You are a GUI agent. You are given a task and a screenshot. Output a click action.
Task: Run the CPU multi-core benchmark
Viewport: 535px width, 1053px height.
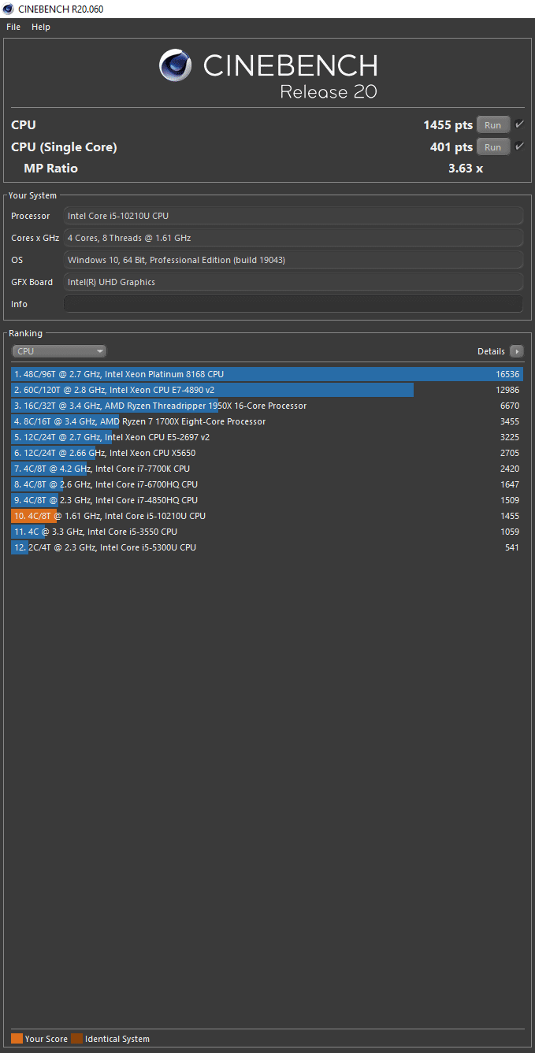493,125
